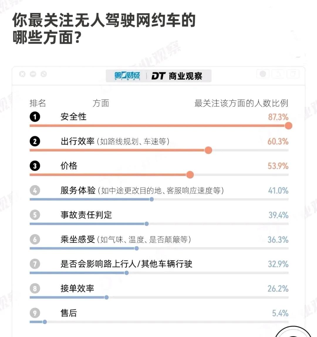
Task: Click the gray rank 4 badge
Action: pyautogui.click(x=35, y=190)
